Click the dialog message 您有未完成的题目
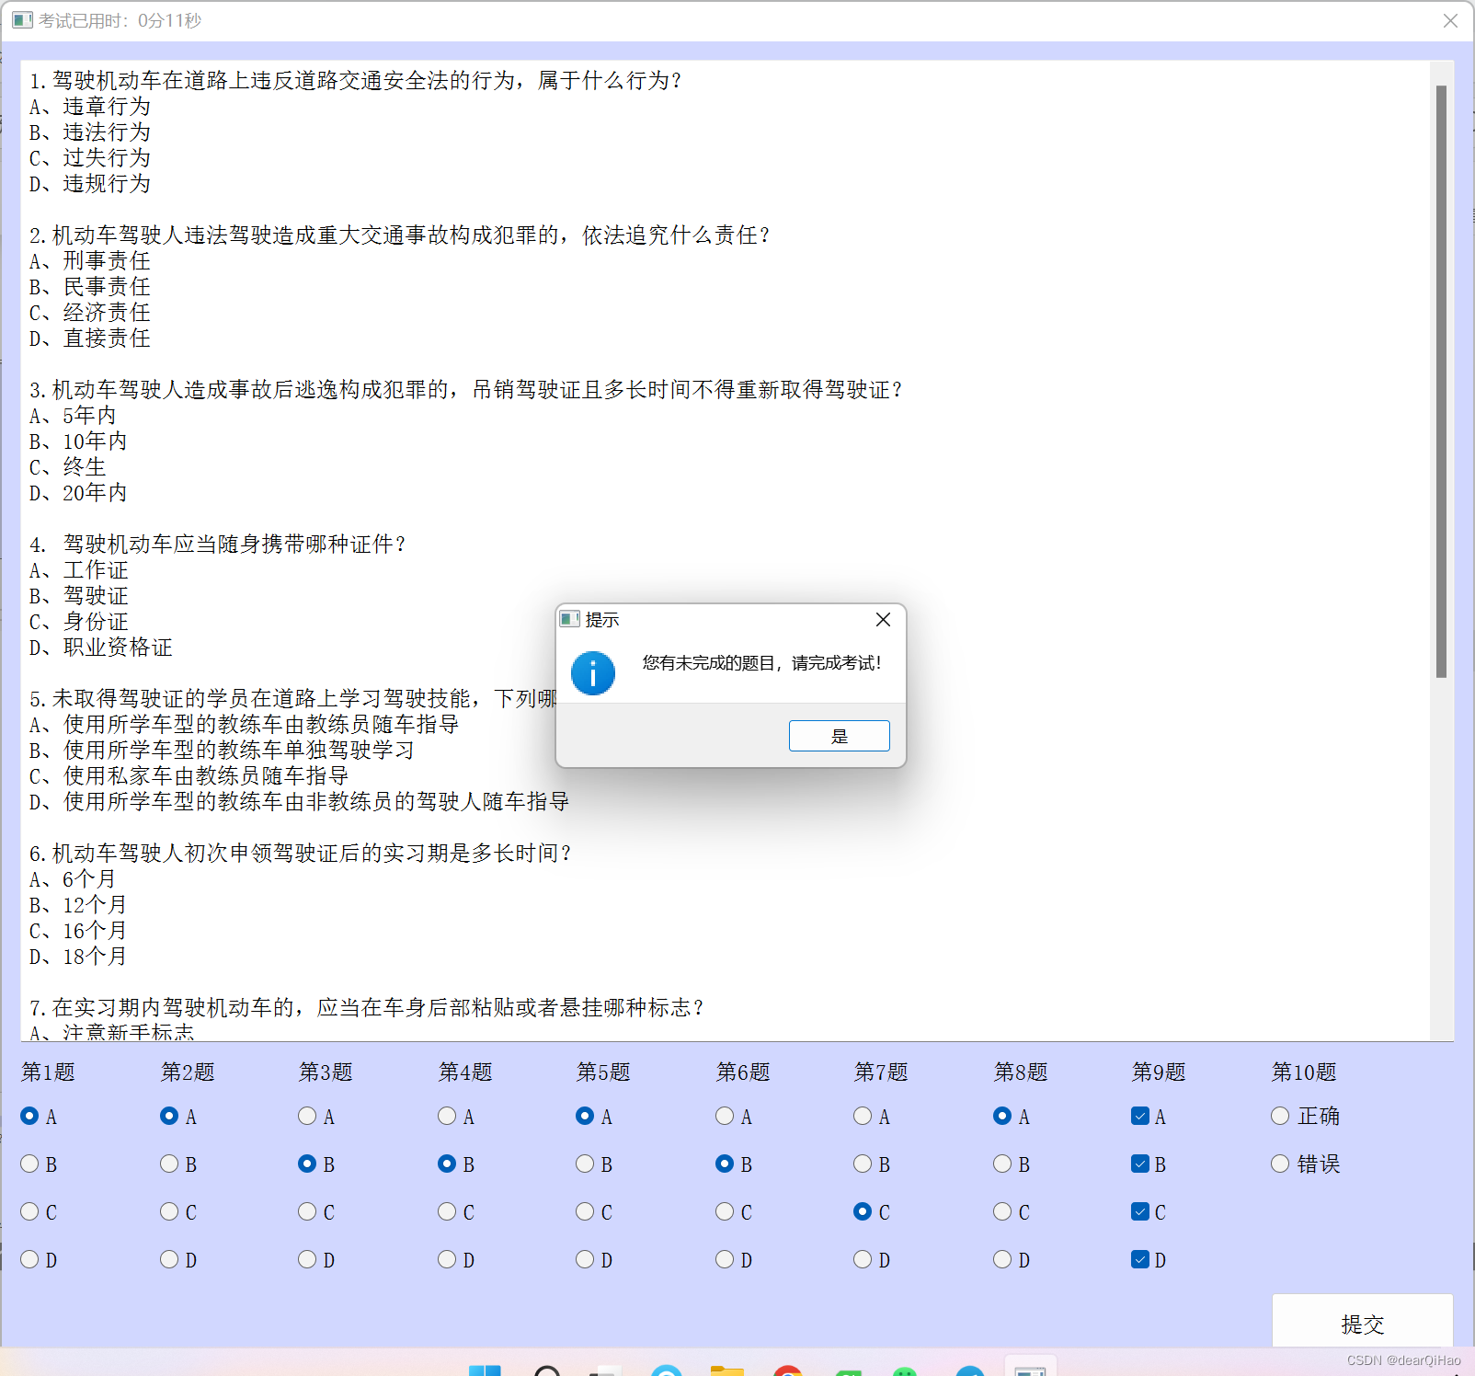1475x1376 pixels. (761, 663)
